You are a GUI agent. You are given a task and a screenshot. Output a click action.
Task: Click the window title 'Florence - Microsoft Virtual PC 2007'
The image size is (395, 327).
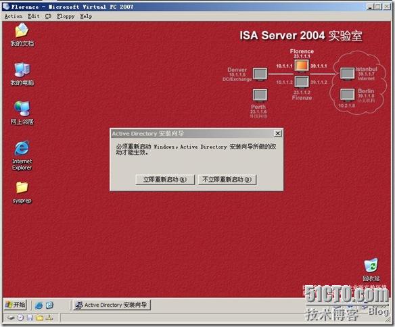click(72, 7)
